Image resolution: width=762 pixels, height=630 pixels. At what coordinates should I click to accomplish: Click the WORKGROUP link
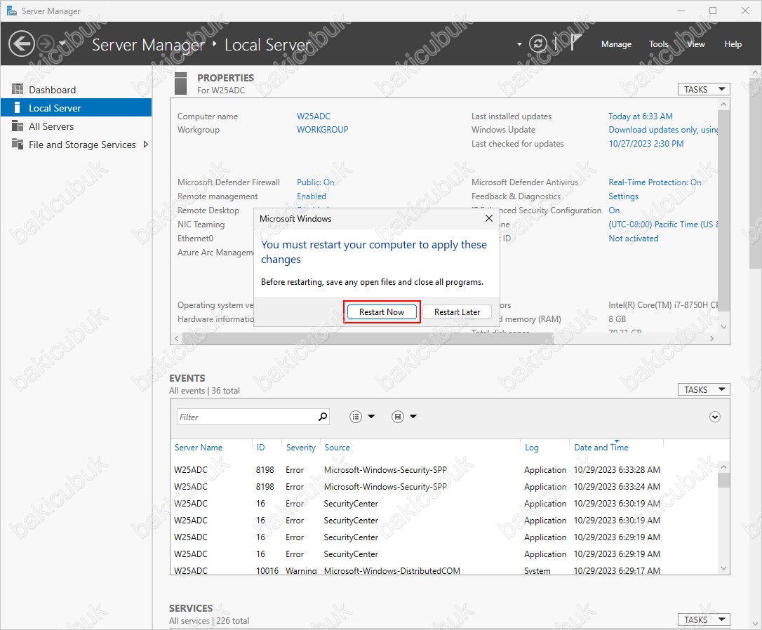tap(323, 130)
